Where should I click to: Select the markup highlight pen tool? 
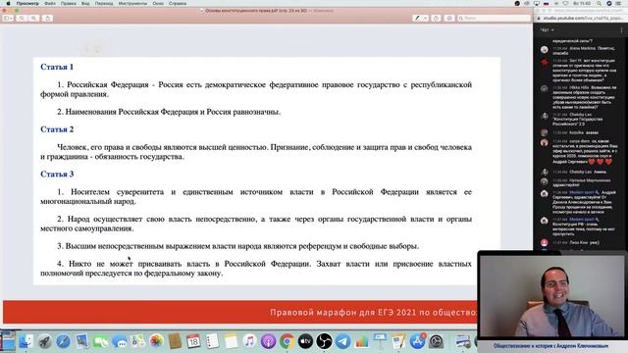(x=417, y=18)
